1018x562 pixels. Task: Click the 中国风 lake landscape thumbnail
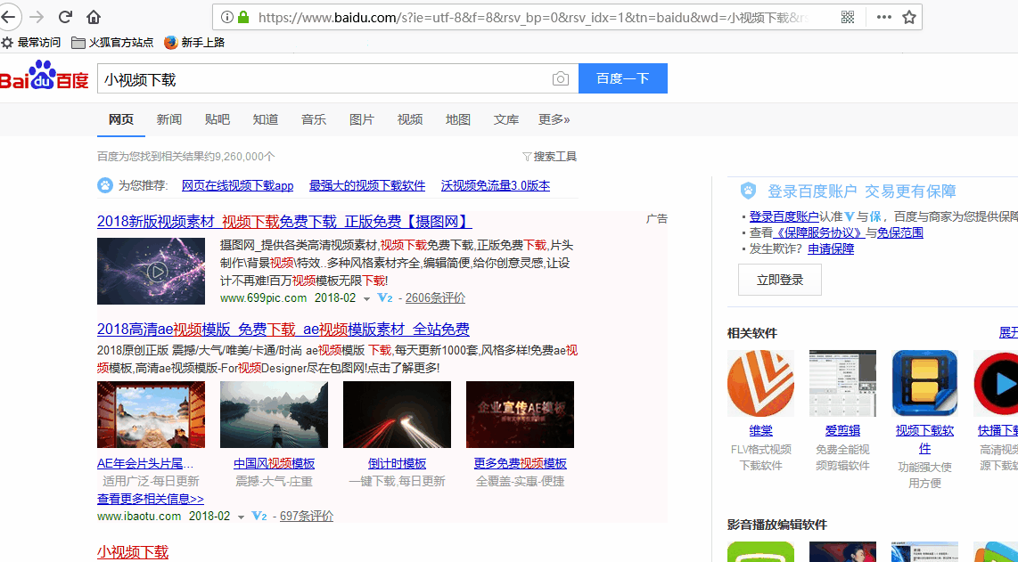tap(274, 415)
